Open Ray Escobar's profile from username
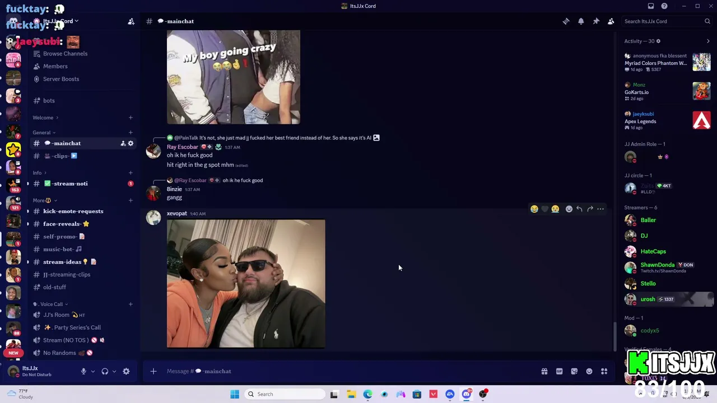This screenshot has width=717, height=403. (182, 147)
